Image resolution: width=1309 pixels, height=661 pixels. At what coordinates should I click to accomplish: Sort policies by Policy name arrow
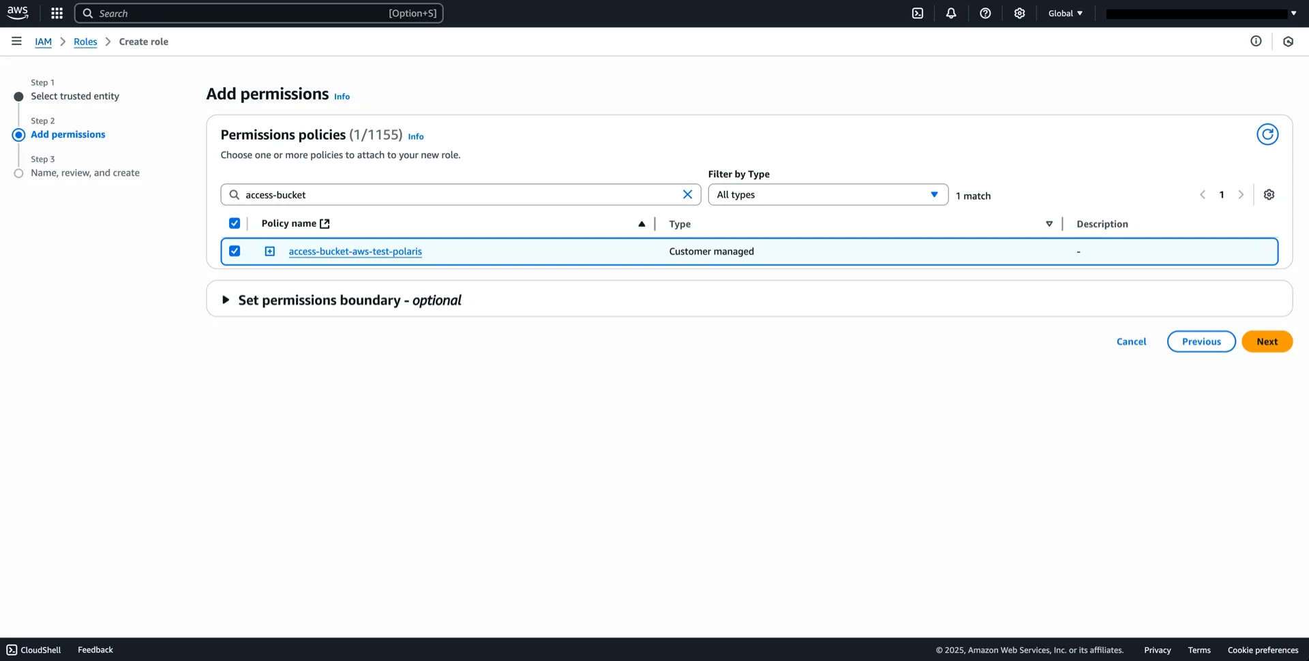click(x=642, y=224)
